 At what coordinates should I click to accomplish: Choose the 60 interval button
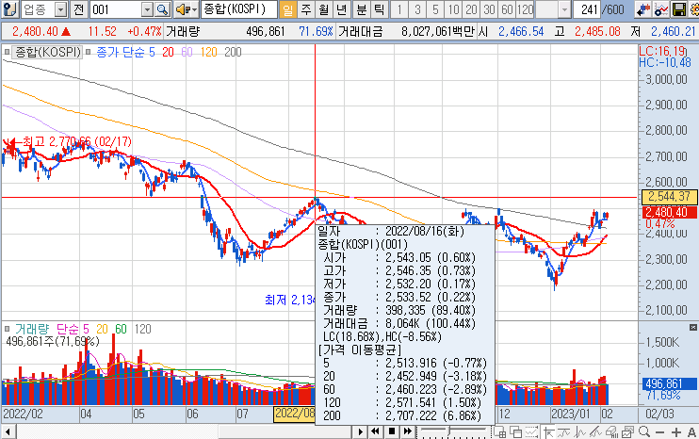tap(507, 9)
